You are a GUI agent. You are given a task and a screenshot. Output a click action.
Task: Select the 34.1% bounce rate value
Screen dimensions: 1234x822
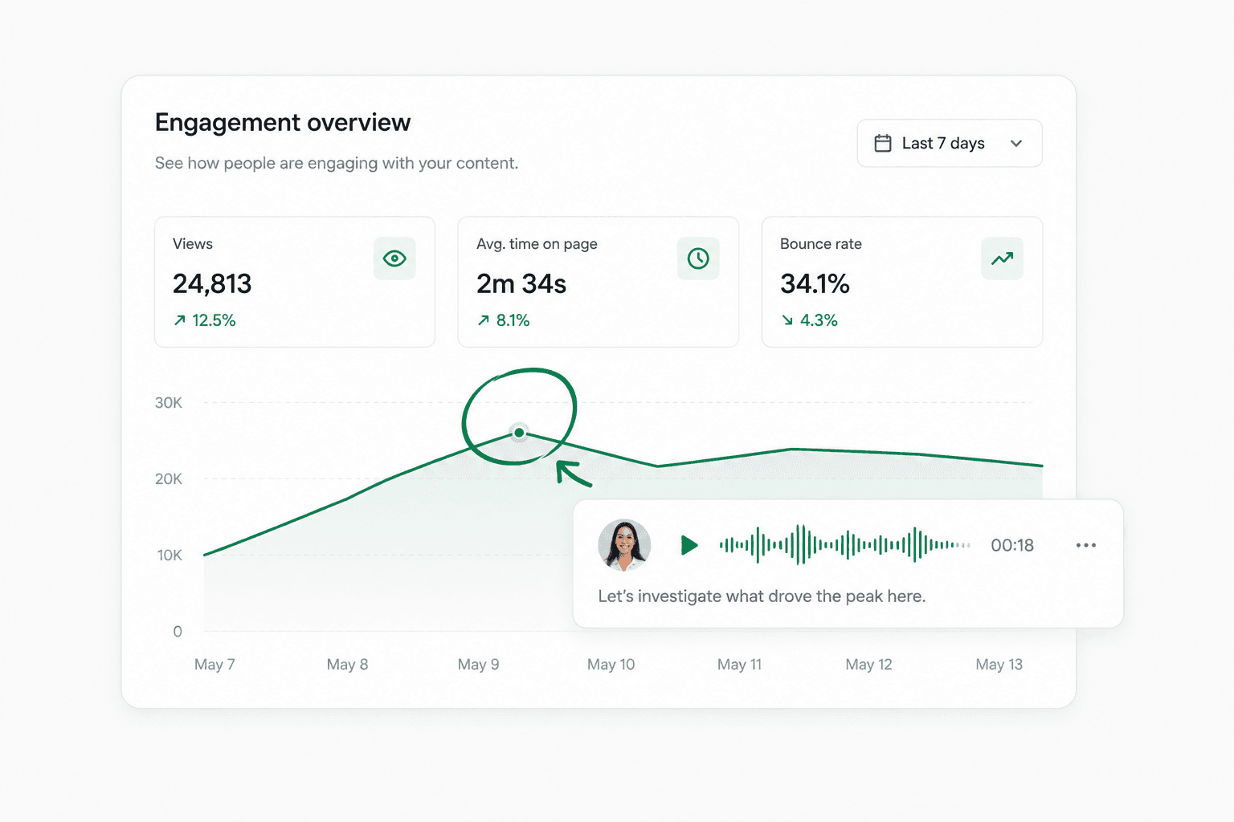815,283
